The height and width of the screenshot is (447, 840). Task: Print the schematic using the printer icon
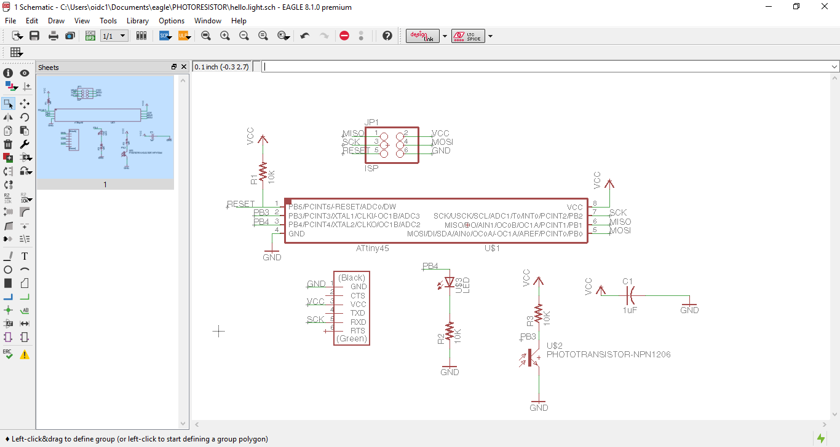pos(53,36)
